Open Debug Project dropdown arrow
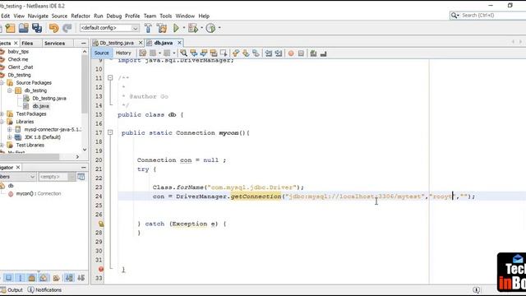526x296 pixels. (x=201, y=28)
